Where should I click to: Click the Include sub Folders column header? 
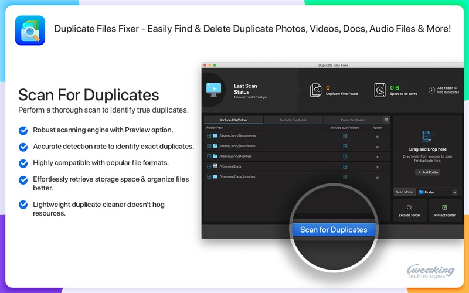point(345,128)
